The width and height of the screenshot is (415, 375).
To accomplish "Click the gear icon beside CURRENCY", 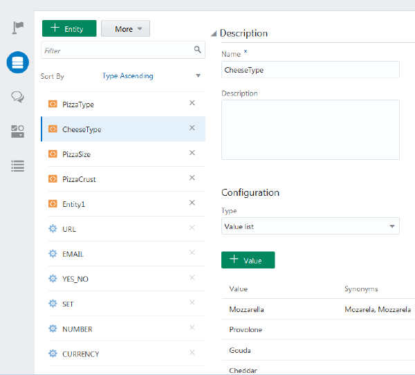I will tap(53, 354).
